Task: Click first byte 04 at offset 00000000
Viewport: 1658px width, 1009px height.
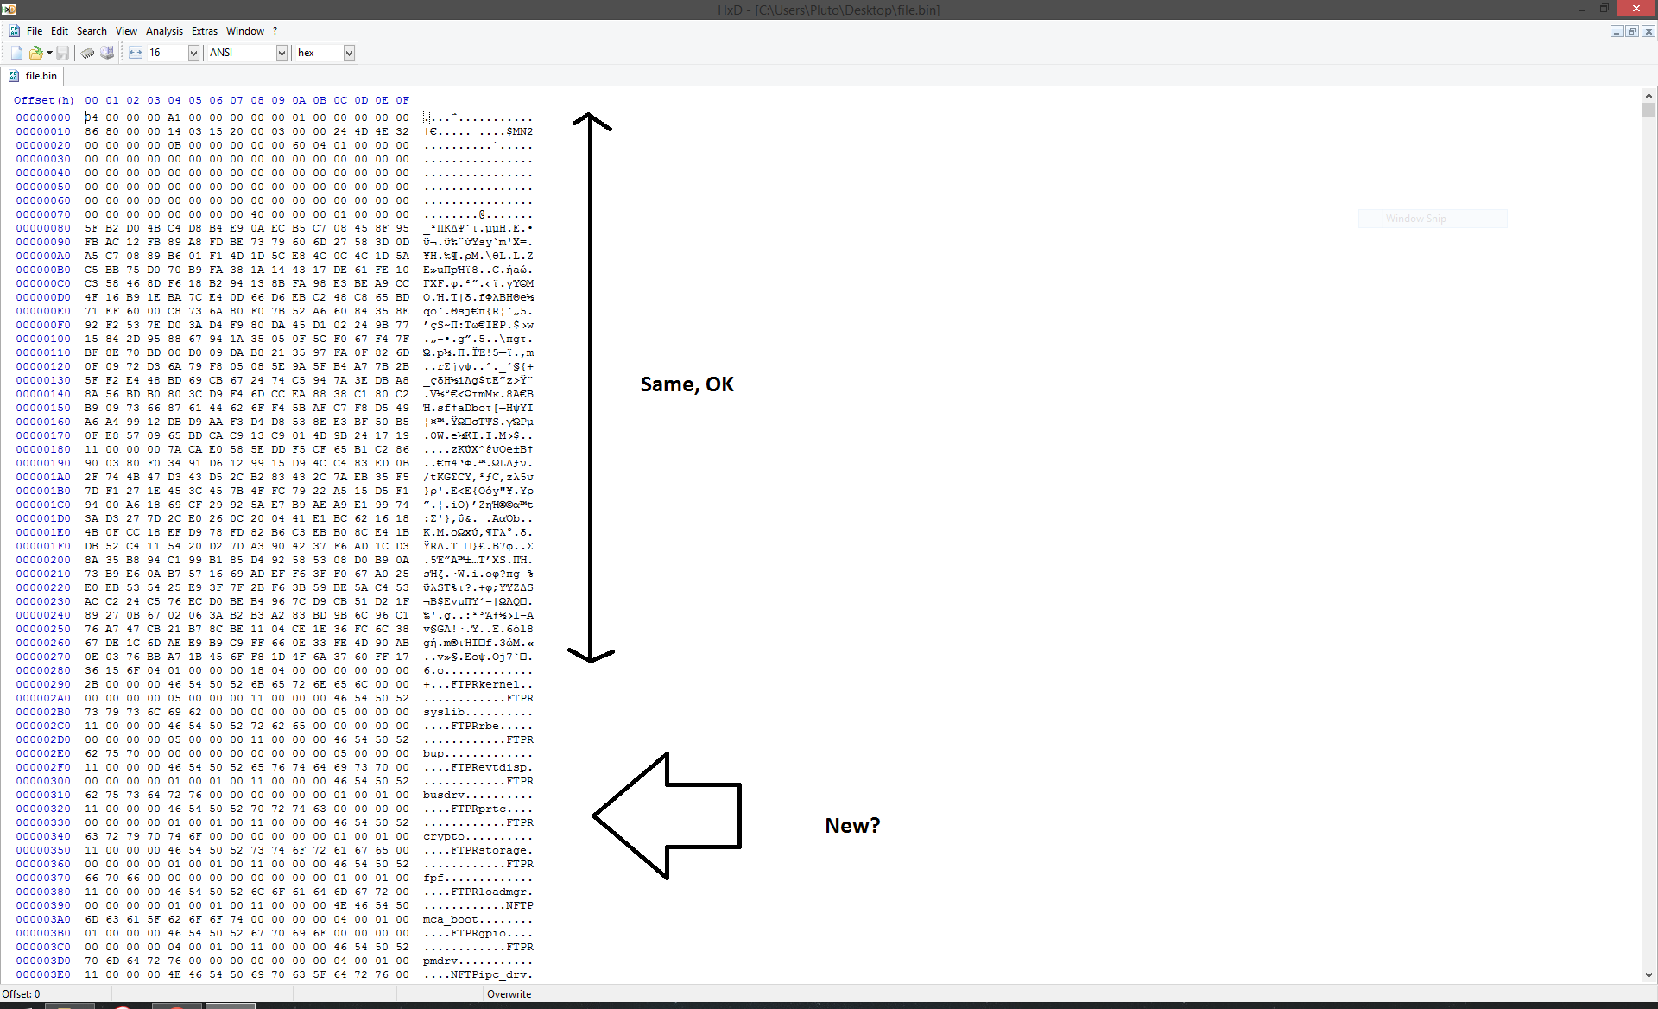Action: pyautogui.click(x=92, y=117)
